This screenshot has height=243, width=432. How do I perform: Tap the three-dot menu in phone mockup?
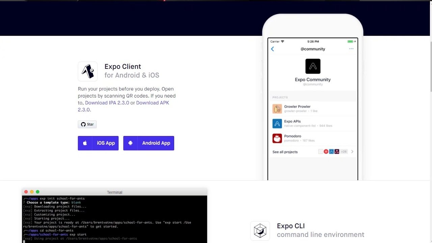(x=351, y=49)
